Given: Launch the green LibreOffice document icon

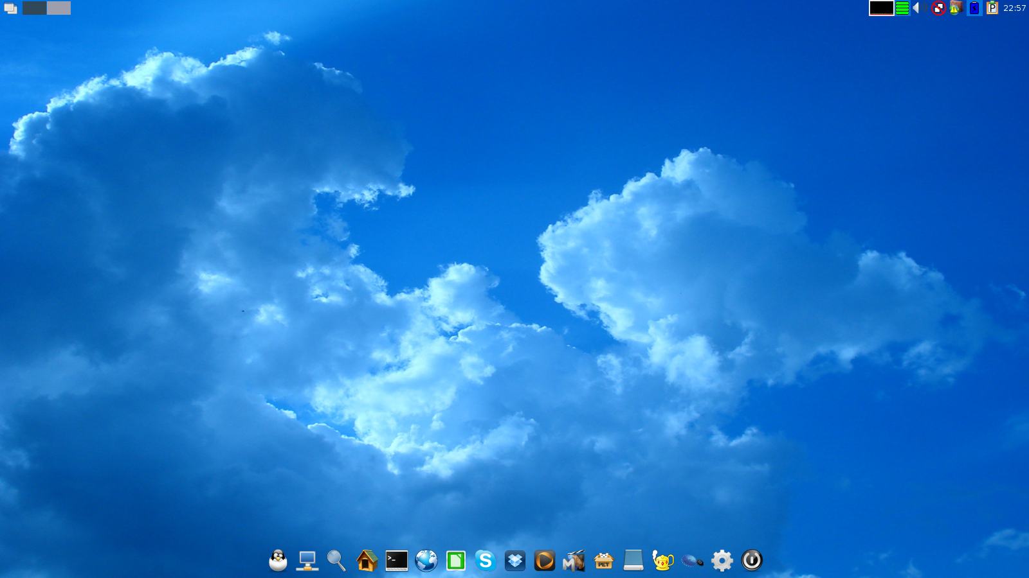Looking at the screenshot, I should tap(456, 561).
